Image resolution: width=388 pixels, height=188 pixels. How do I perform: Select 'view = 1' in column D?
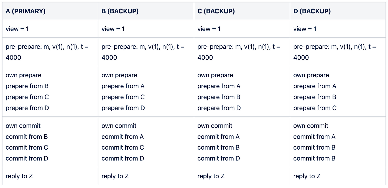pyautogui.click(x=305, y=29)
